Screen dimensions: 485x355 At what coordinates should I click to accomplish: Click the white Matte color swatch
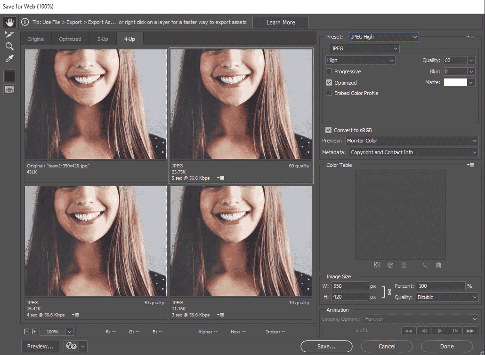[455, 82]
